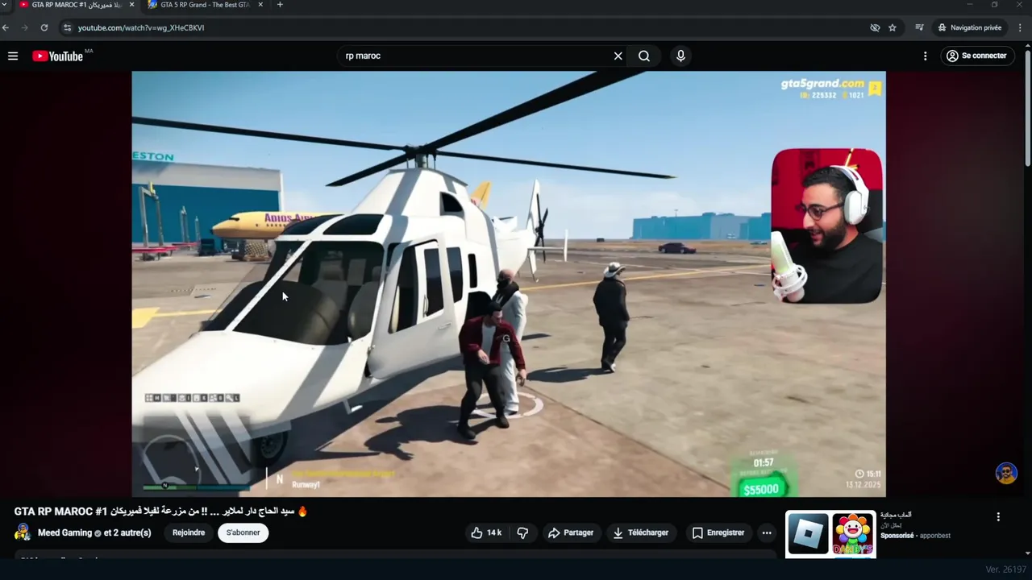This screenshot has width=1032, height=580.
Task: Open Meed Gaming channel name
Action: click(64, 533)
